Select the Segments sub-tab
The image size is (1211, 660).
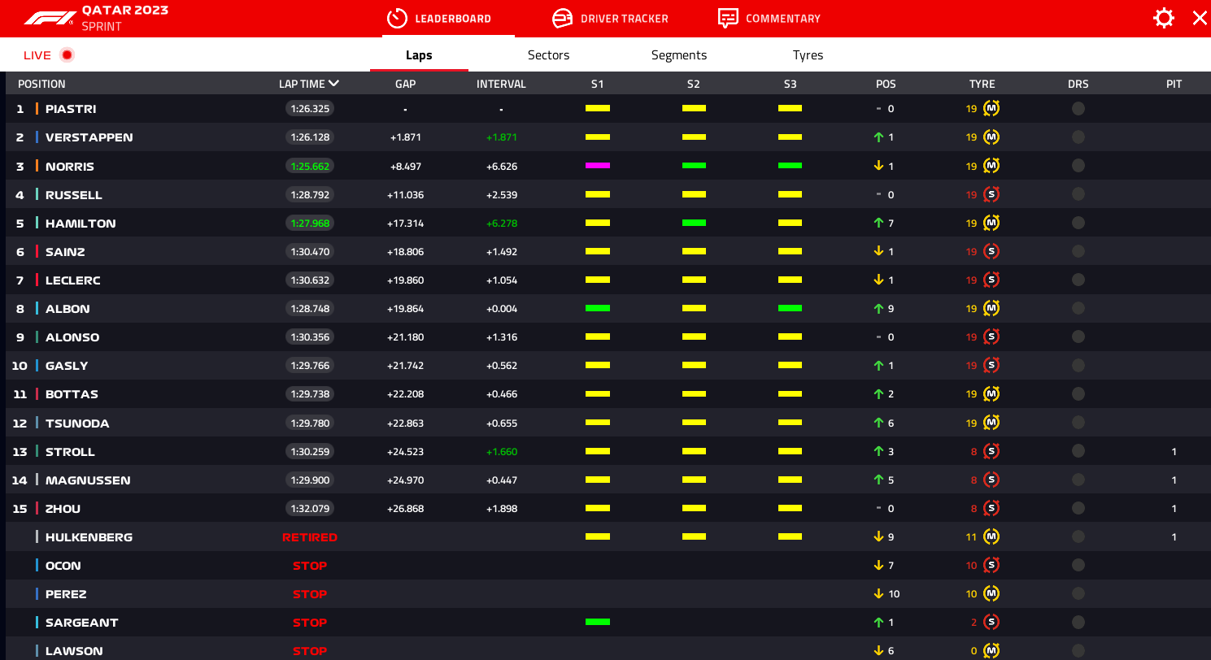[x=679, y=55]
